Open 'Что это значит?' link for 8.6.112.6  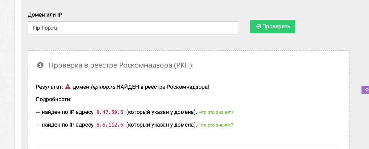pos(216,125)
